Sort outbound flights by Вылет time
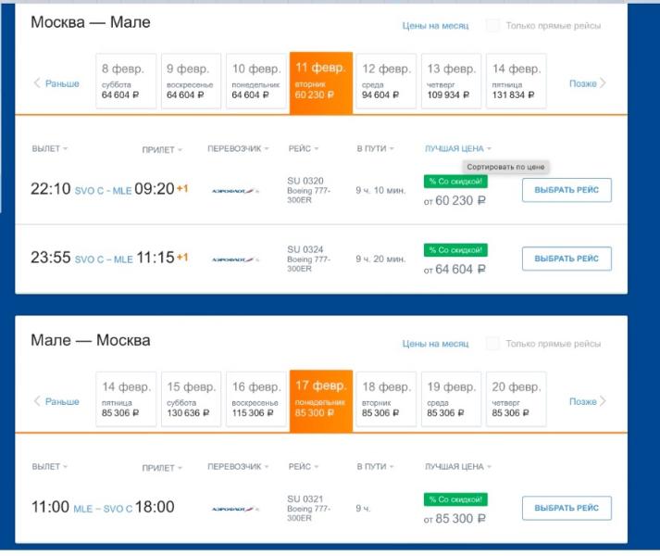This screenshot has width=660, height=556. [50, 148]
